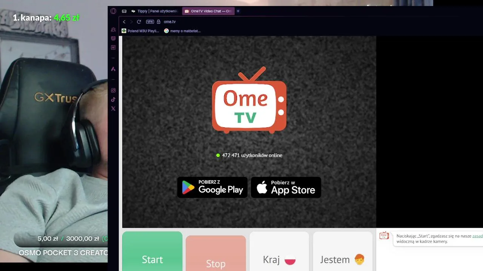Open a new tab with plus button
Image resolution: width=483 pixels, height=271 pixels.
pyautogui.click(x=238, y=11)
